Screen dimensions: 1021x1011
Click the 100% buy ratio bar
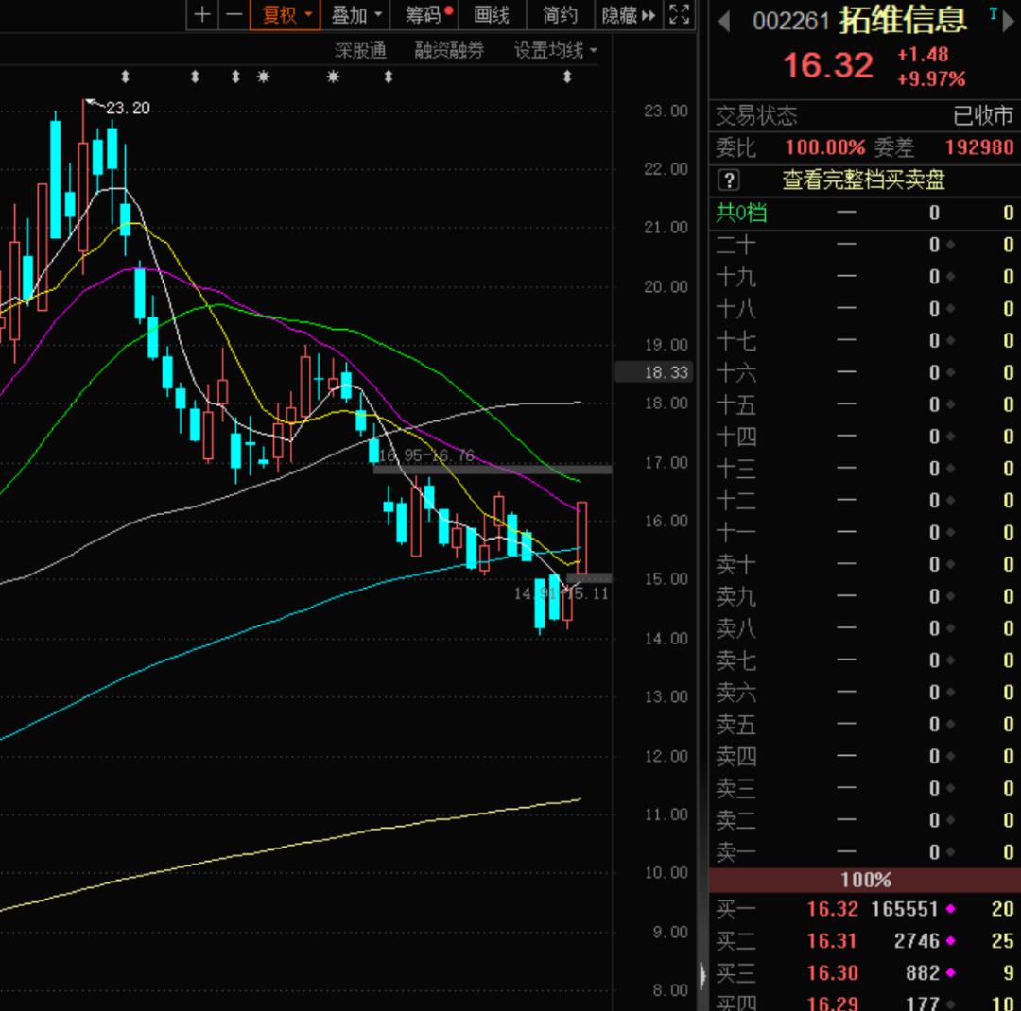pyautogui.click(x=864, y=880)
